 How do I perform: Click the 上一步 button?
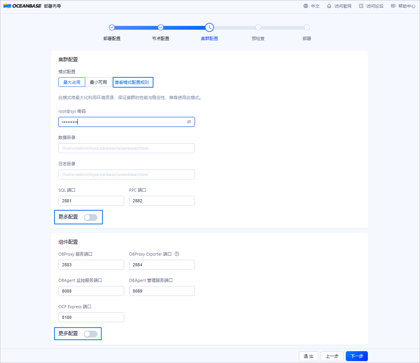(x=332, y=356)
